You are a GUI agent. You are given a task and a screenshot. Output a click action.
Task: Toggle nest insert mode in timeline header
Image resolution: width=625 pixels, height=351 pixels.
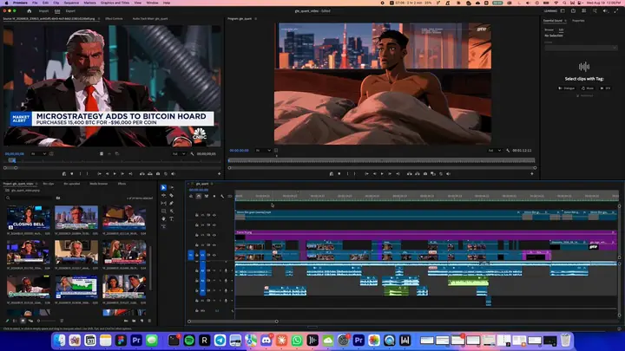(191, 196)
